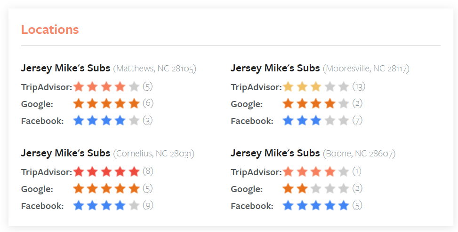Click Mooresville TripAdvisor yellow star rating
The image size is (458, 232).
click(316, 86)
